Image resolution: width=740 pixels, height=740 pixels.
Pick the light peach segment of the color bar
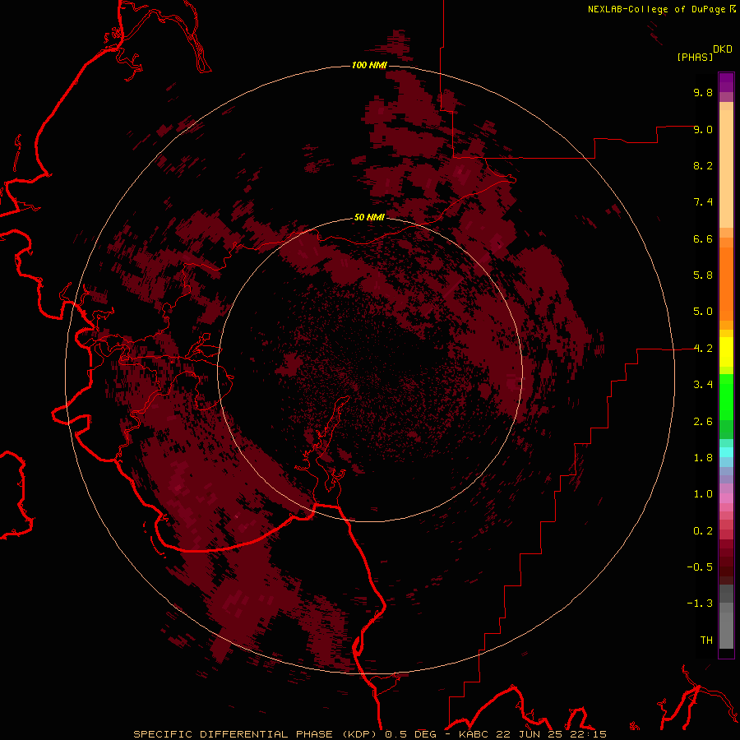(726, 169)
